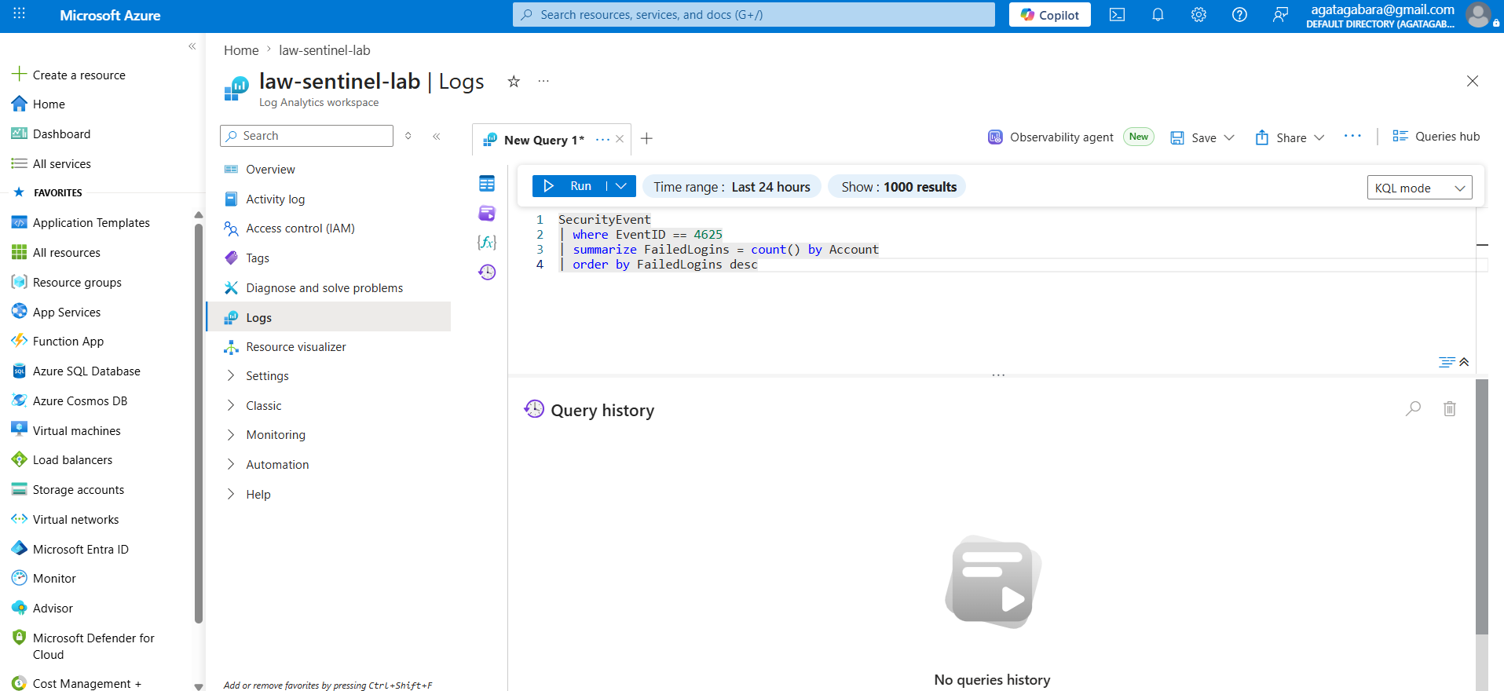
Task: Click the law-sentinel-lab breadcrumb link
Action: tap(324, 50)
